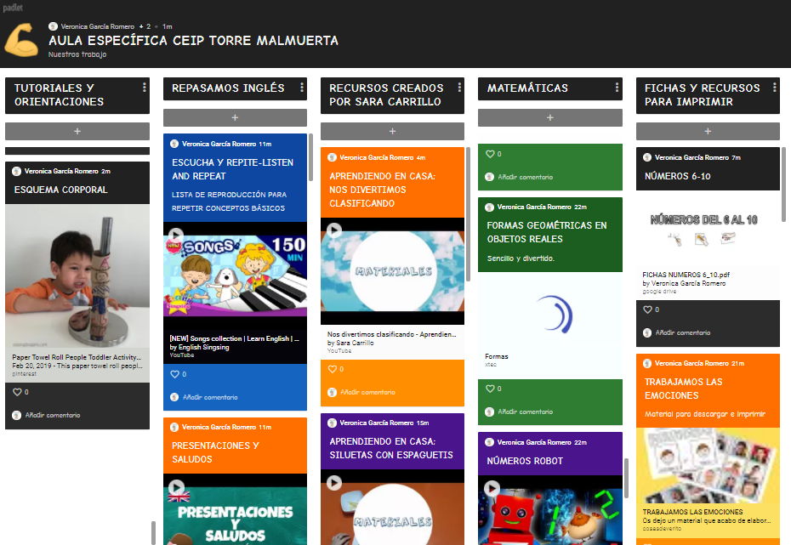Viewport: 791px width, 545px height.
Task: Add comment on Esquema Corporal post
Action: [53, 415]
